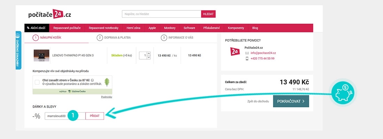Select step 2 Doprava & Platba tab
The width and height of the screenshot is (383, 139).
(114, 38)
